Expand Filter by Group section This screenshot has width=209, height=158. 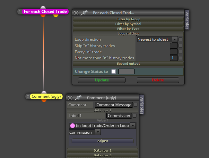[x=128, y=19]
